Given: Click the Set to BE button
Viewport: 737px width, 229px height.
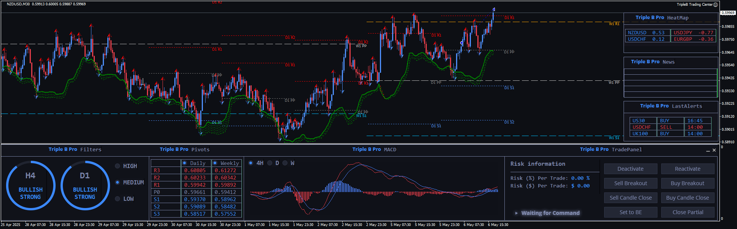Looking at the screenshot, I should 630,212.
